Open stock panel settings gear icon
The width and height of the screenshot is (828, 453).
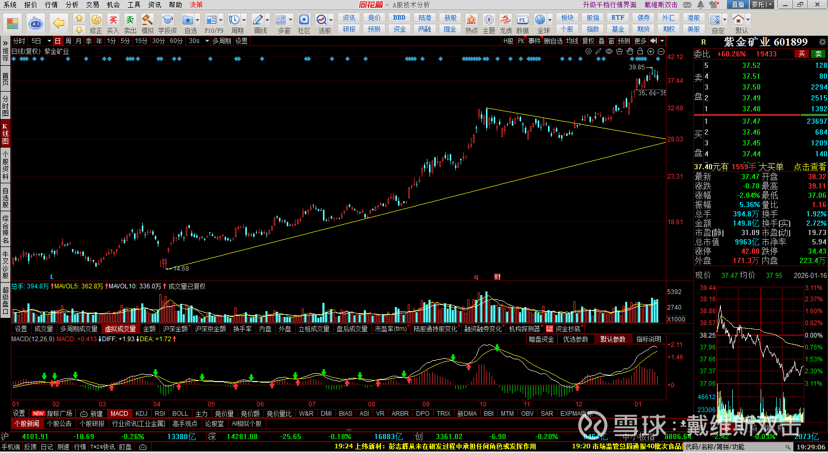click(822, 42)
